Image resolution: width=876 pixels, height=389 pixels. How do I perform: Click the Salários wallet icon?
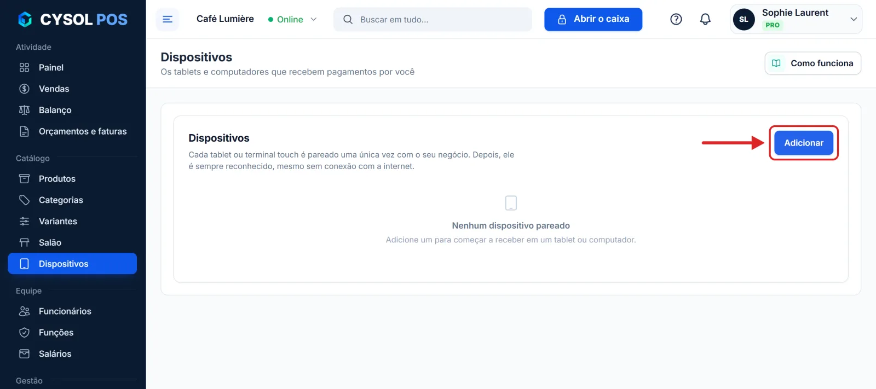(x=24, y=354)
